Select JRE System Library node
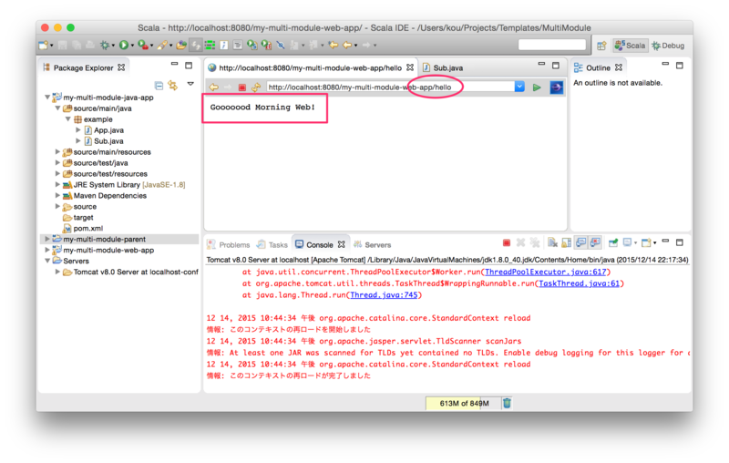This screenshot has width=729, height=463. point(124,184)
